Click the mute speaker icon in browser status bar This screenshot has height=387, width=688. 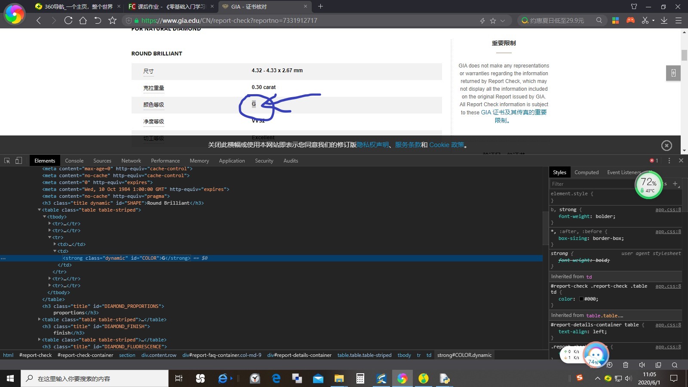pyautogui.click(x=642, y=365)
